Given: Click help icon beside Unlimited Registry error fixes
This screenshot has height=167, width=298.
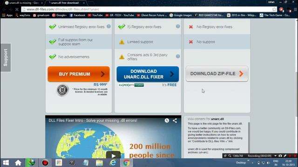Looking at the screenshot, I should (x=108, y=26).
